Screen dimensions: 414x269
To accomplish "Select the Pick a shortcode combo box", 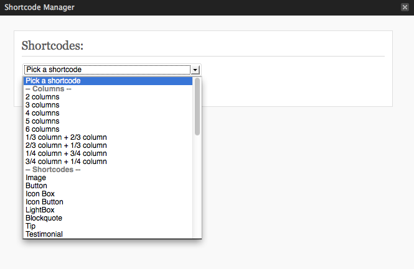I will [112, 70].
